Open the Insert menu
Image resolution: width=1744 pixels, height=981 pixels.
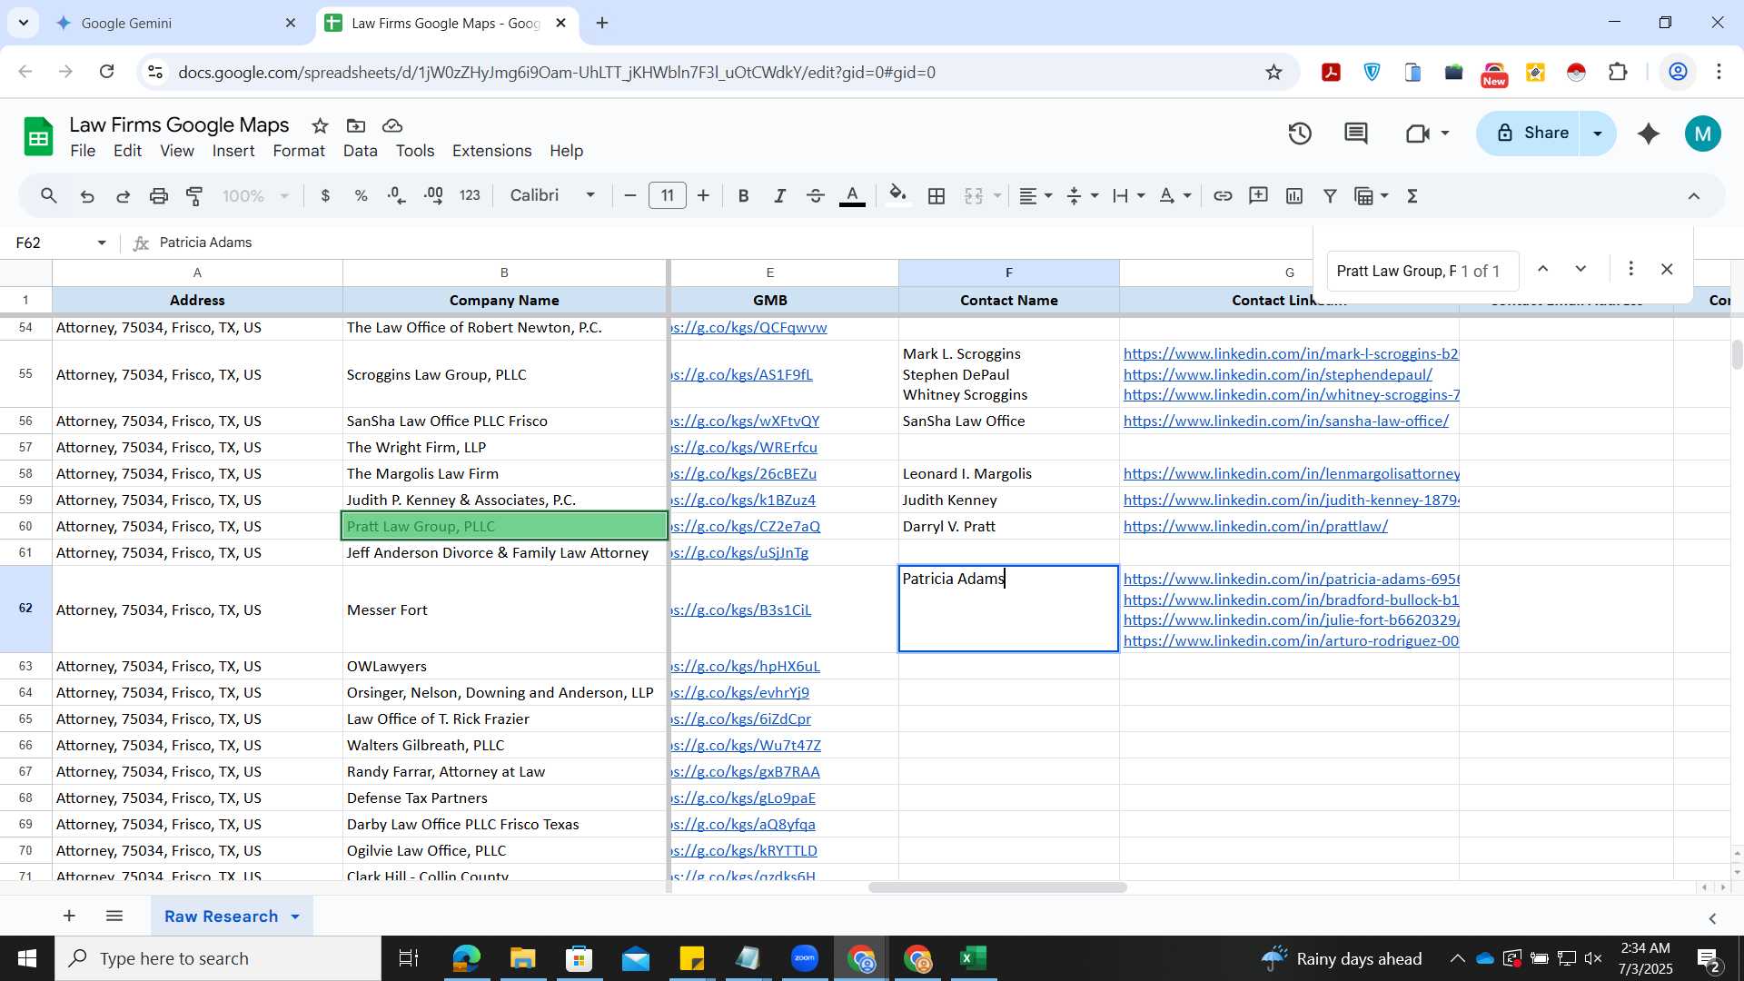pyautogui.click(x=233, y=151)
